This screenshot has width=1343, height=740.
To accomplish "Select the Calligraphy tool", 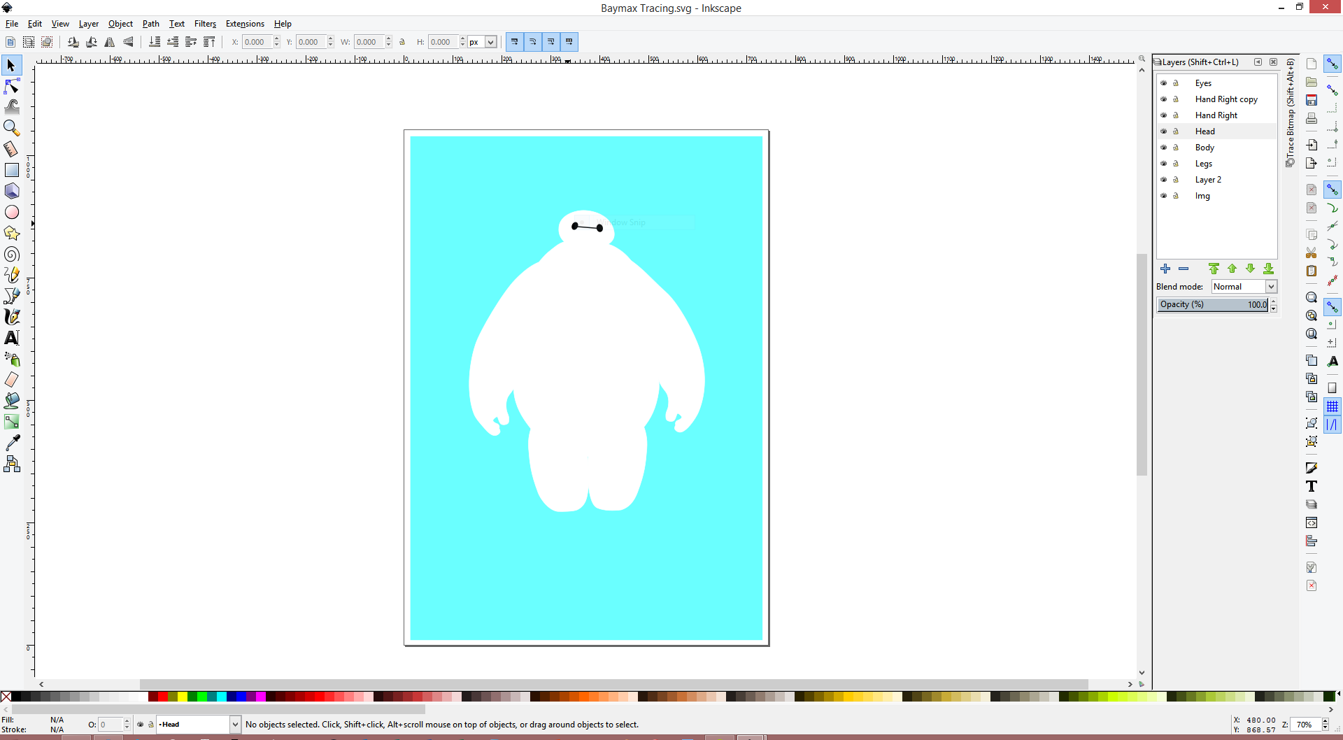I will pyautogui.click(x=11, y=317).
